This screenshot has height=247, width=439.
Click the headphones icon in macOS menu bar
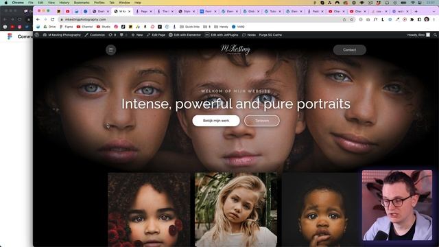387,3
